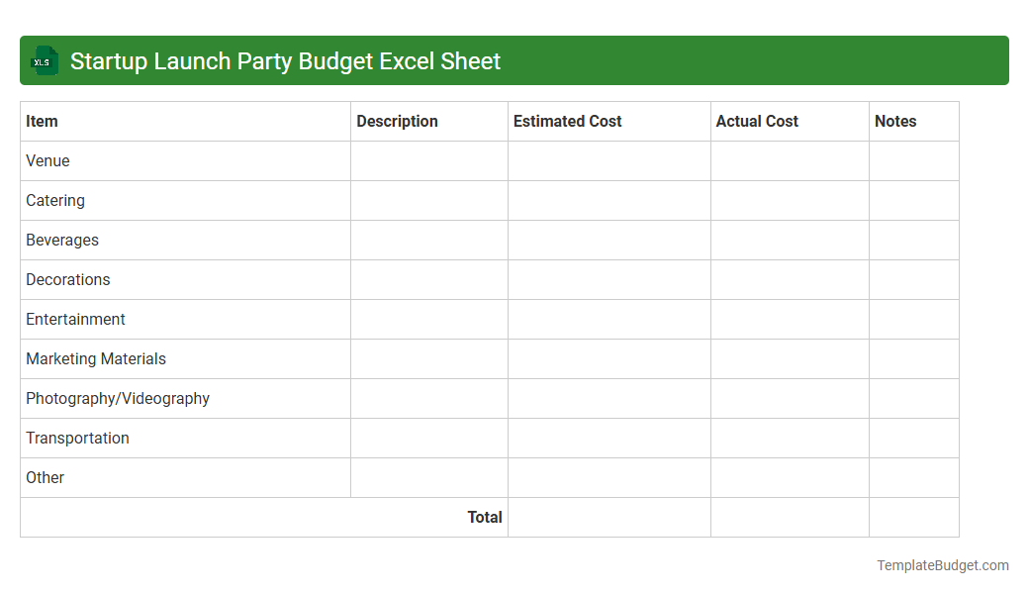Screen dimensions: 1029x594
Task: Select the Notes cell for Catering
Action: coord(913,200)
